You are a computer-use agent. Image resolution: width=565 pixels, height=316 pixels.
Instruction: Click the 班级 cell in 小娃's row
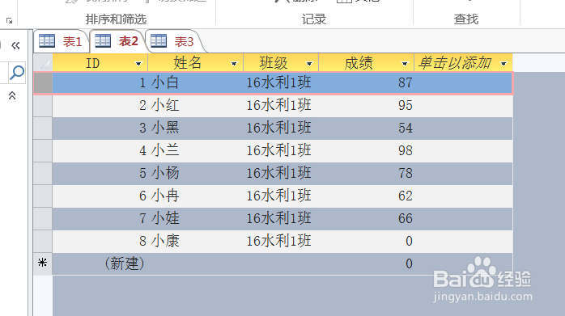[281, 219]
